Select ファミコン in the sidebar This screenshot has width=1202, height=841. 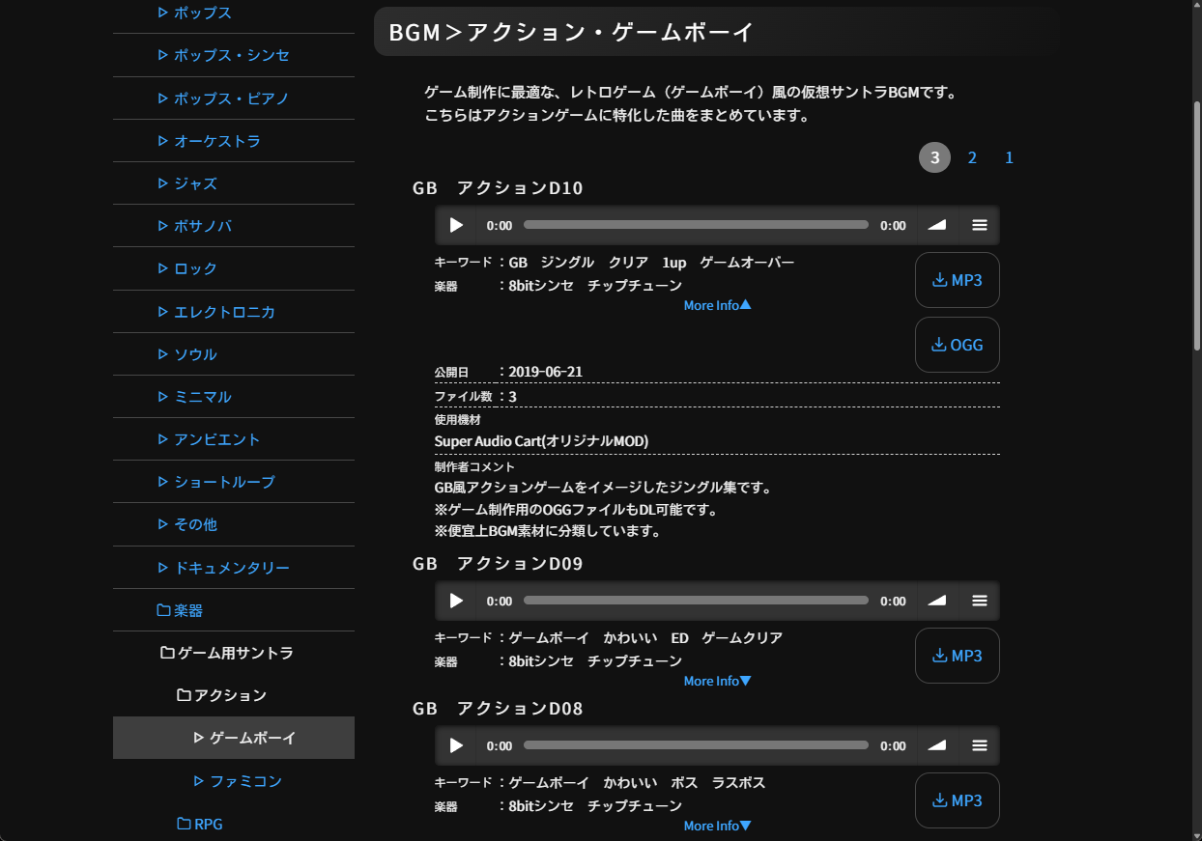click(238, 780)
